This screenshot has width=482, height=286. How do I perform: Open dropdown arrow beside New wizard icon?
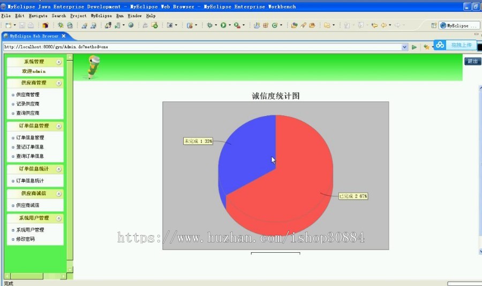coord(14,26)
